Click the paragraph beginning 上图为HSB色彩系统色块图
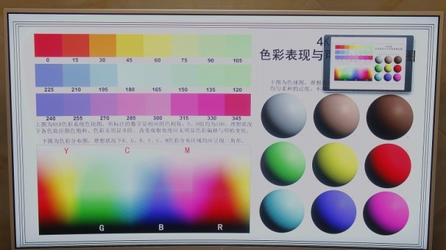 [144, 128]
